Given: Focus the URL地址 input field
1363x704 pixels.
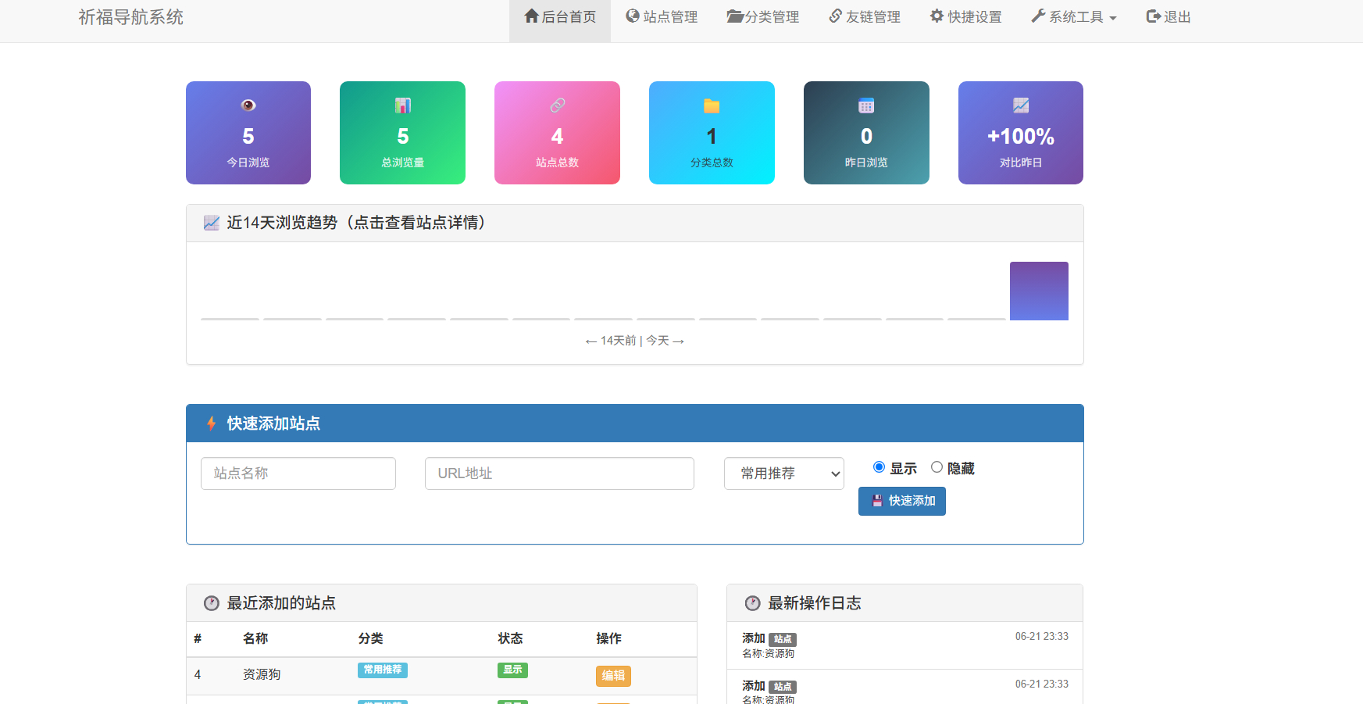Looking at the screenshot, I should [x=559, y=474].
